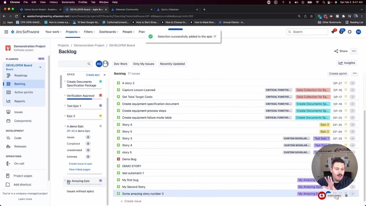Image resolution: width=366 pixels, height=206 pixels.
Task: Switch to Atlassian Community browser tab
Action: coord(131,9)
